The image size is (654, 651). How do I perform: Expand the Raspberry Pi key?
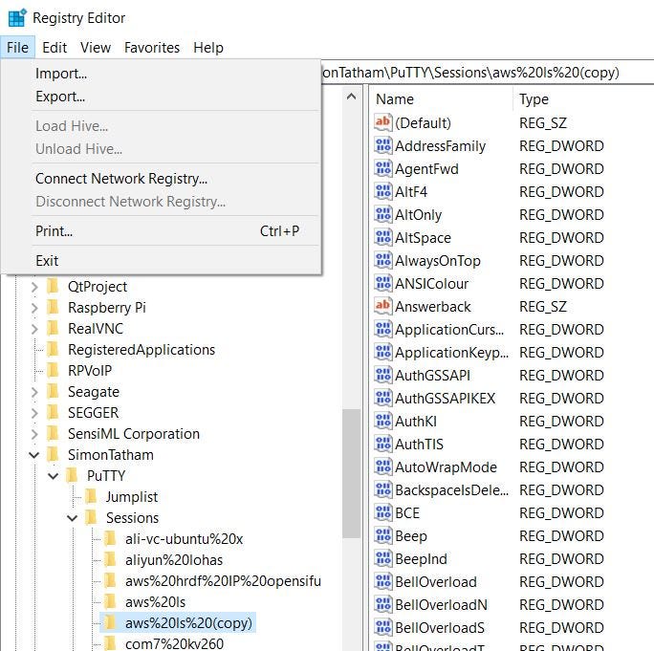point(34,308)
